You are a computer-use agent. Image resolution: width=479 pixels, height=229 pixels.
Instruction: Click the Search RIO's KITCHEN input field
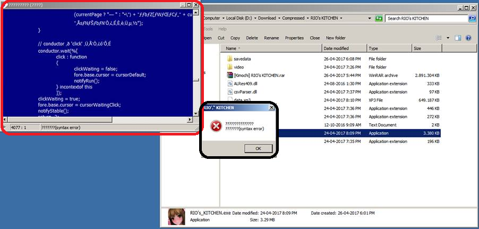[x=426, y=19]
